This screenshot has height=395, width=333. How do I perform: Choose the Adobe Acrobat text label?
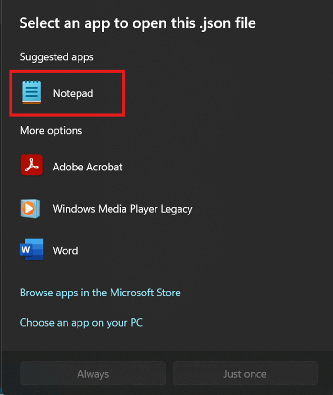88,167
